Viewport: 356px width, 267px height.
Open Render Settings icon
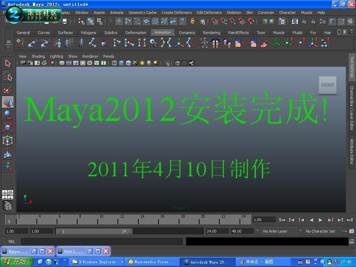pyautogui.click(x=323, y=21)
